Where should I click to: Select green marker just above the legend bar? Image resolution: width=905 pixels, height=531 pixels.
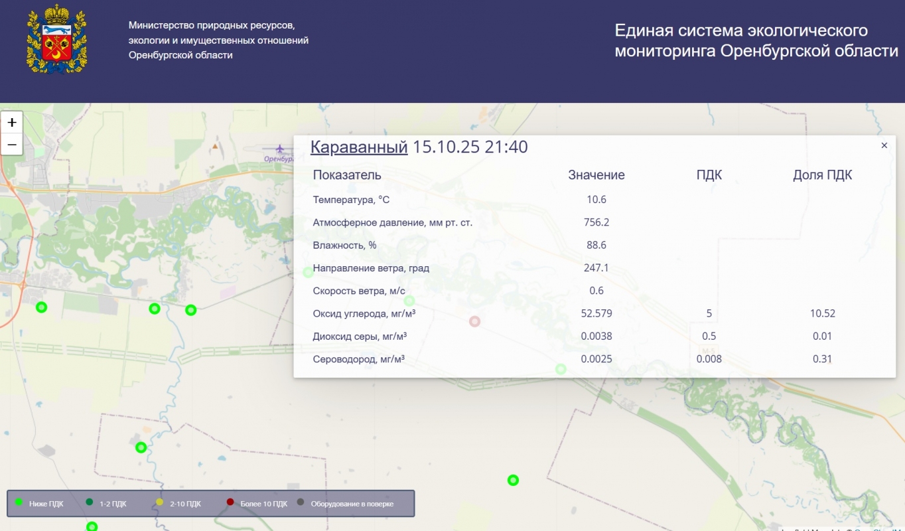point(141,447)
